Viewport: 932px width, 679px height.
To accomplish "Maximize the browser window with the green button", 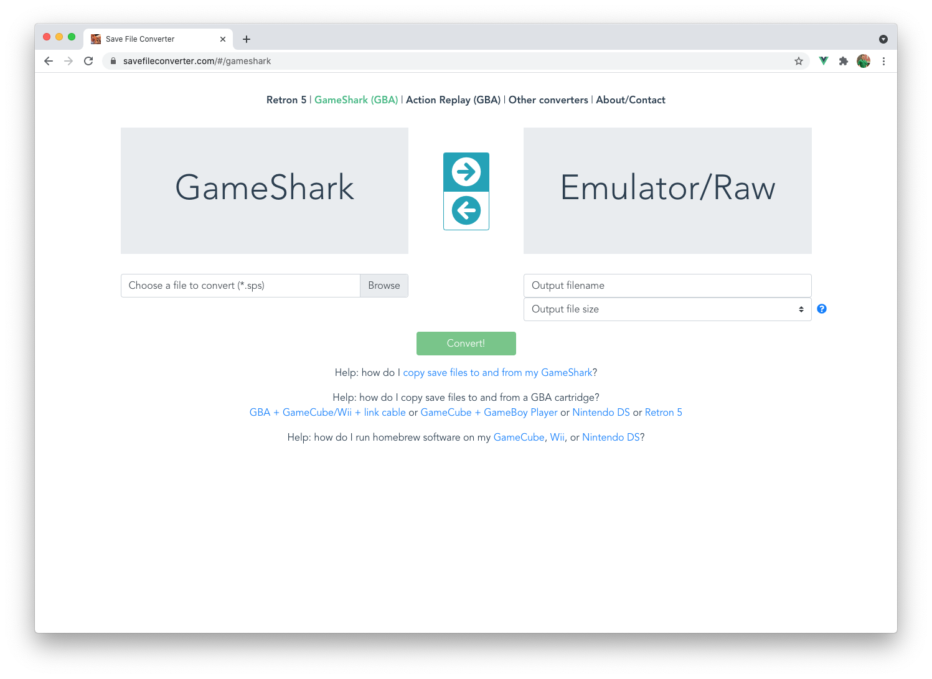I will pos(72,37).
